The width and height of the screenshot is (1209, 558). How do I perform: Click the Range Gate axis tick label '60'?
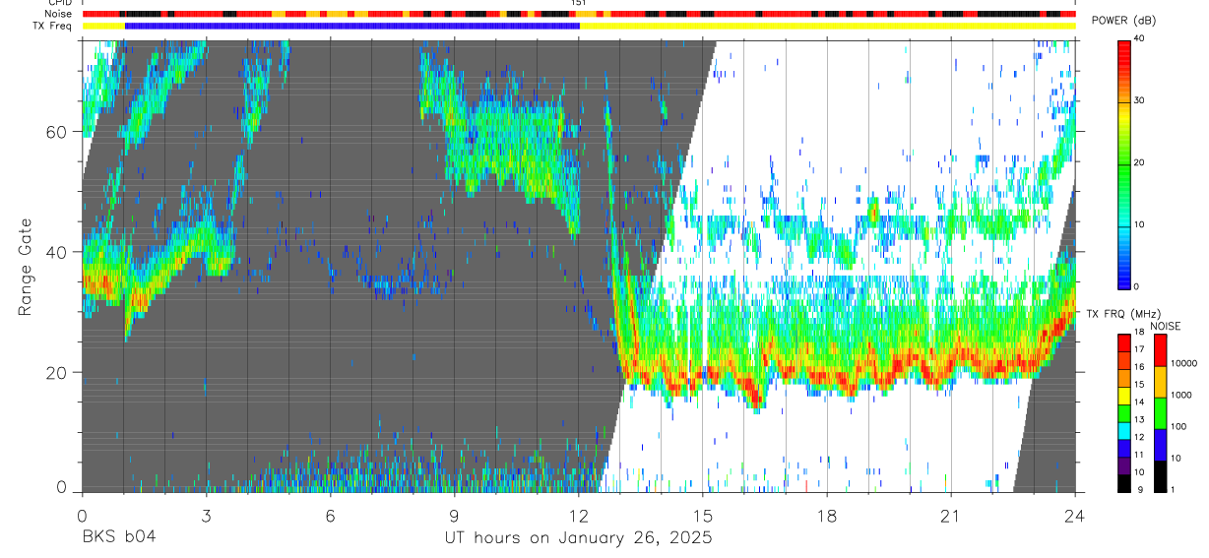57,132
